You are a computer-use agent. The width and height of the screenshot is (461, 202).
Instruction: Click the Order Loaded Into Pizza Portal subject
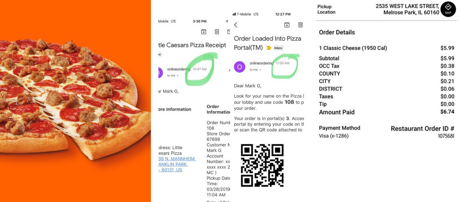[x=268, y=43]
